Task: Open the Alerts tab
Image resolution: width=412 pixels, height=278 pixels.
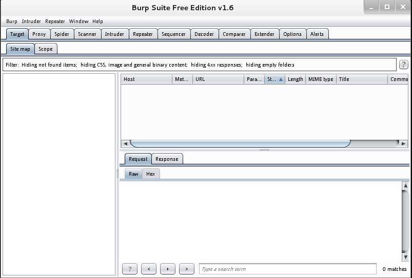Action: (317, 34)
